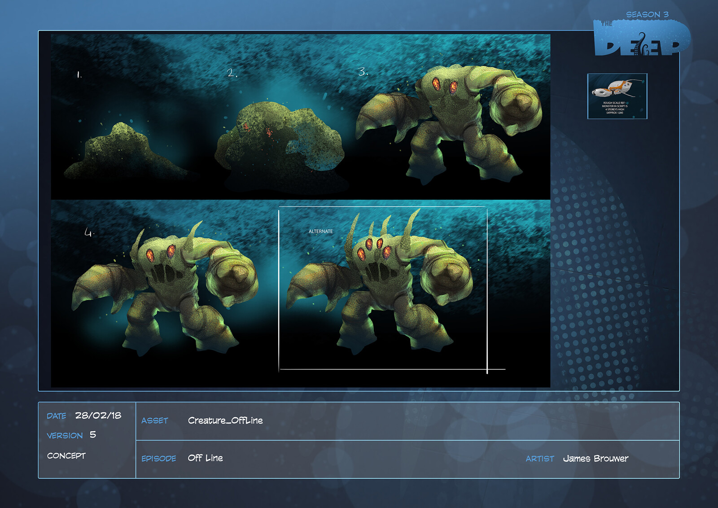Click the 'ASSET' field label
Viewport: 718px width, 508px height.
[x=155, y=420]
